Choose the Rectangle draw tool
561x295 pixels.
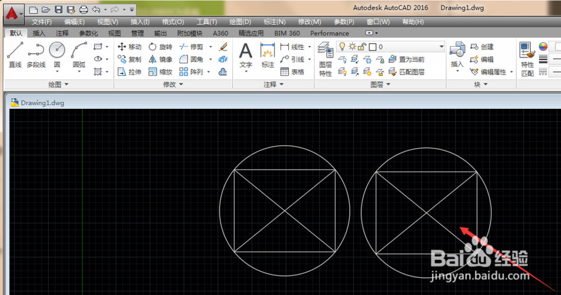coord(98,47)
